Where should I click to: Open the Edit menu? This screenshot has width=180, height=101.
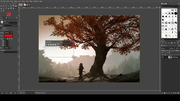click(4, 1)
